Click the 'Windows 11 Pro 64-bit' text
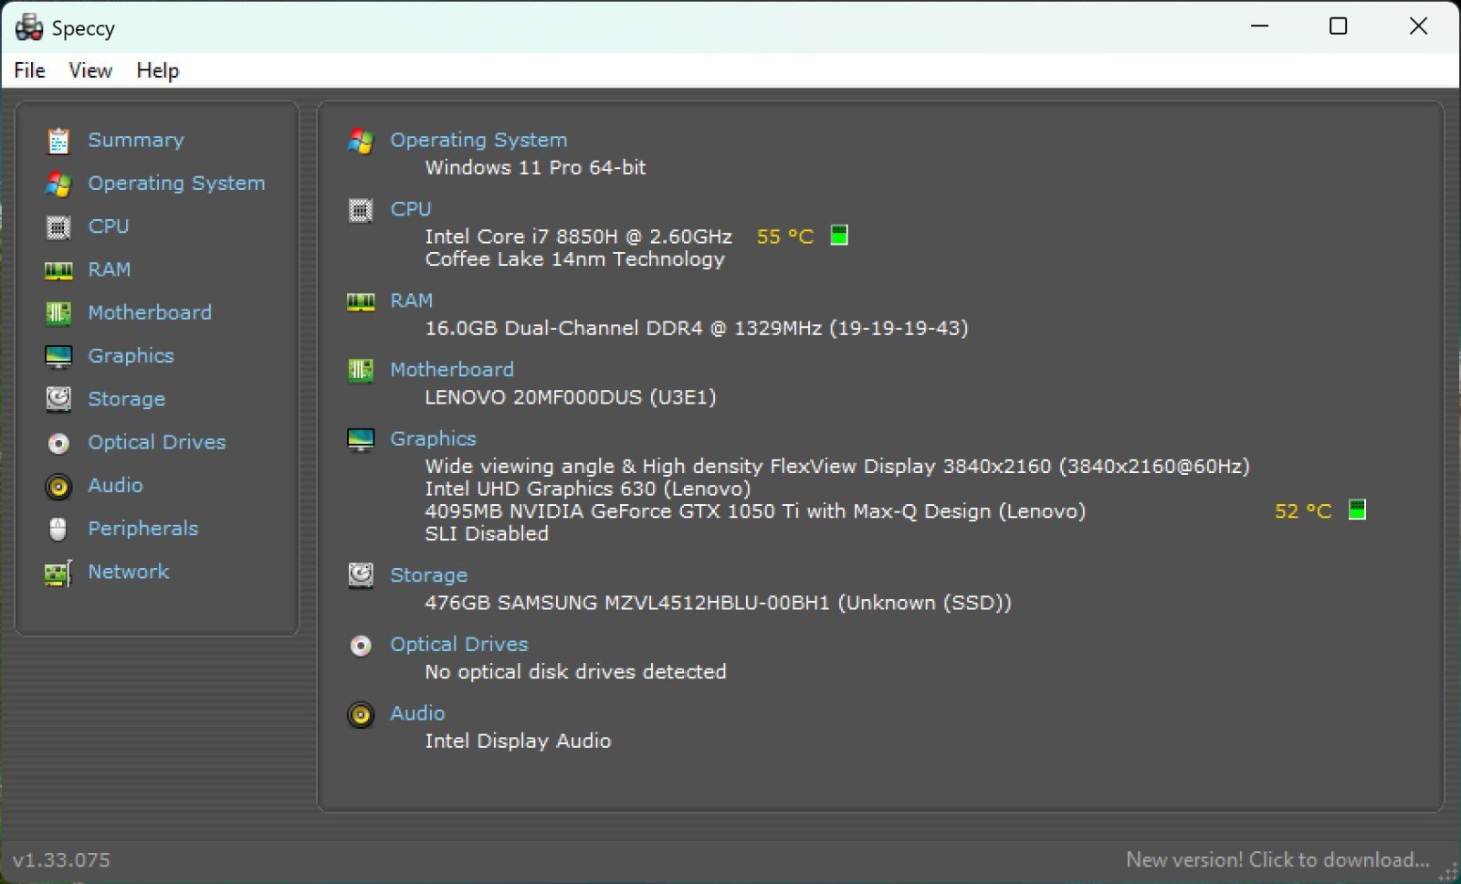1461x884 pixels. coord(535,167)
